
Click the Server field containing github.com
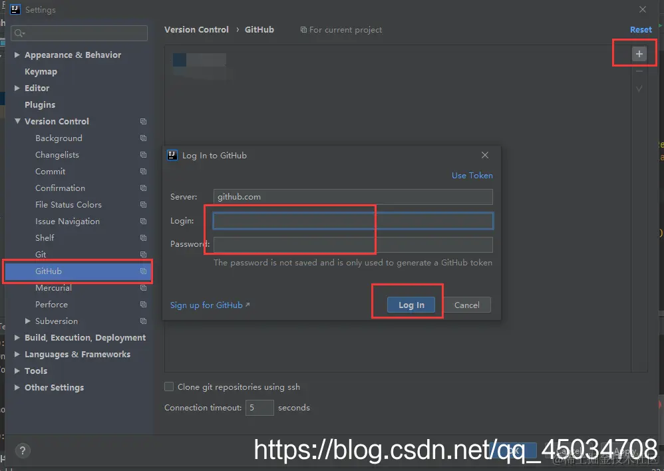coord(353,197)
